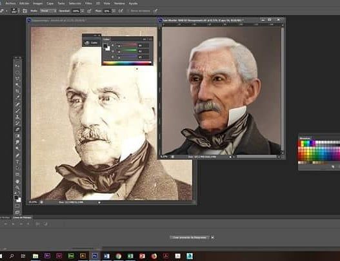The height and width of the screenshot is (261, 340).
Task: Toggle the Brush panel button
Action: click(x=25, y=11)
